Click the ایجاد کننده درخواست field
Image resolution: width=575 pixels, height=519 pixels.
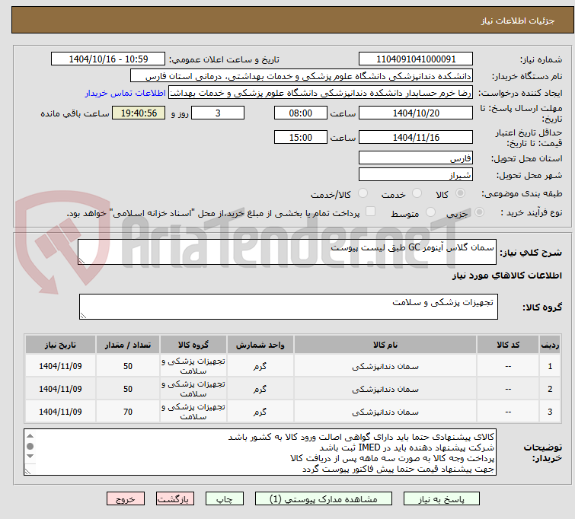321,93
